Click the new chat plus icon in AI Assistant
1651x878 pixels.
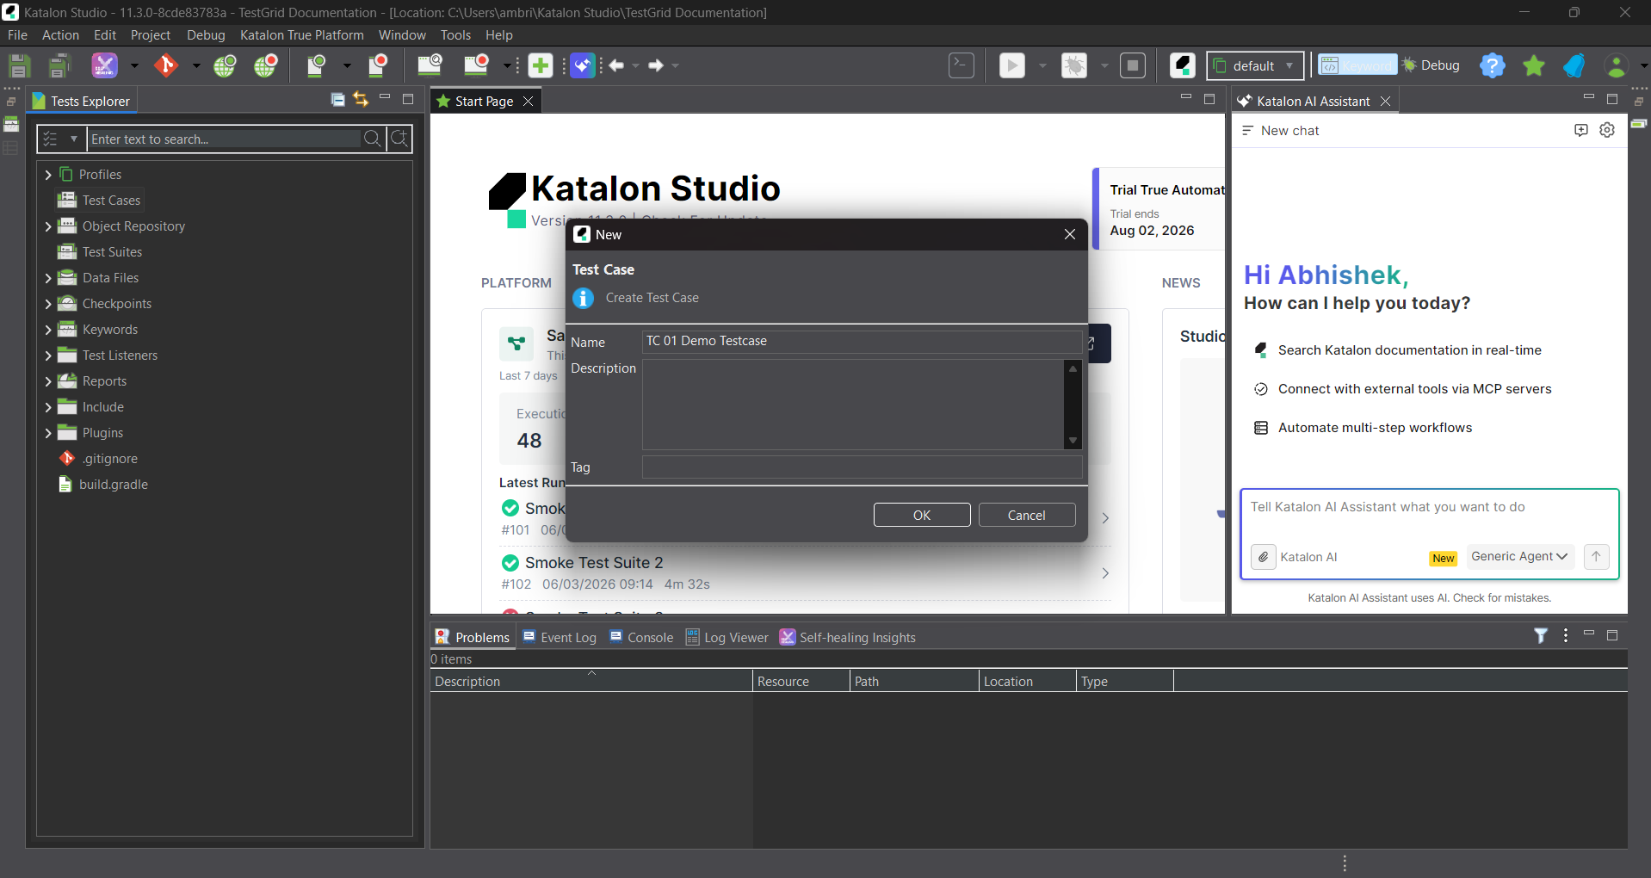(1581, 130)
